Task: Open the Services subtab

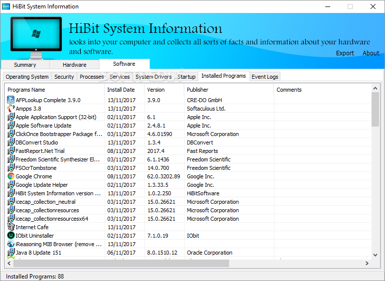Action: [x=120, y=77]
